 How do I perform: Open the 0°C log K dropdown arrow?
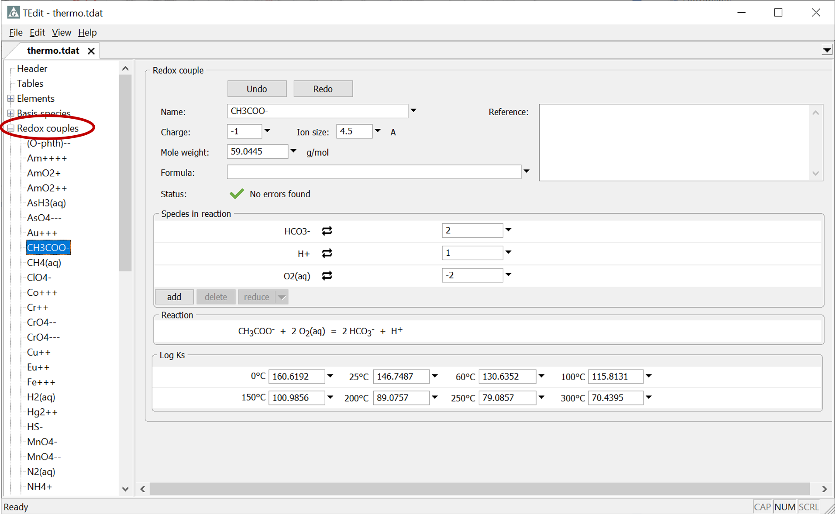pyautogui.click(x=330, y=376)
